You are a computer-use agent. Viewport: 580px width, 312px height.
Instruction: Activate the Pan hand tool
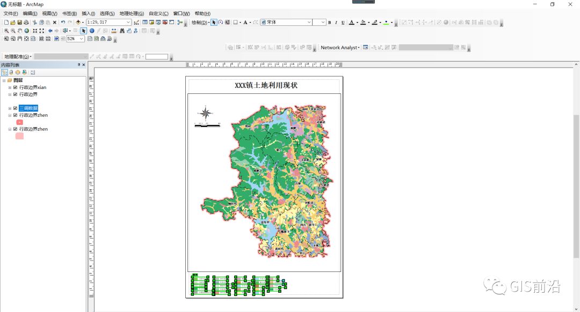[x=20, y=31]
